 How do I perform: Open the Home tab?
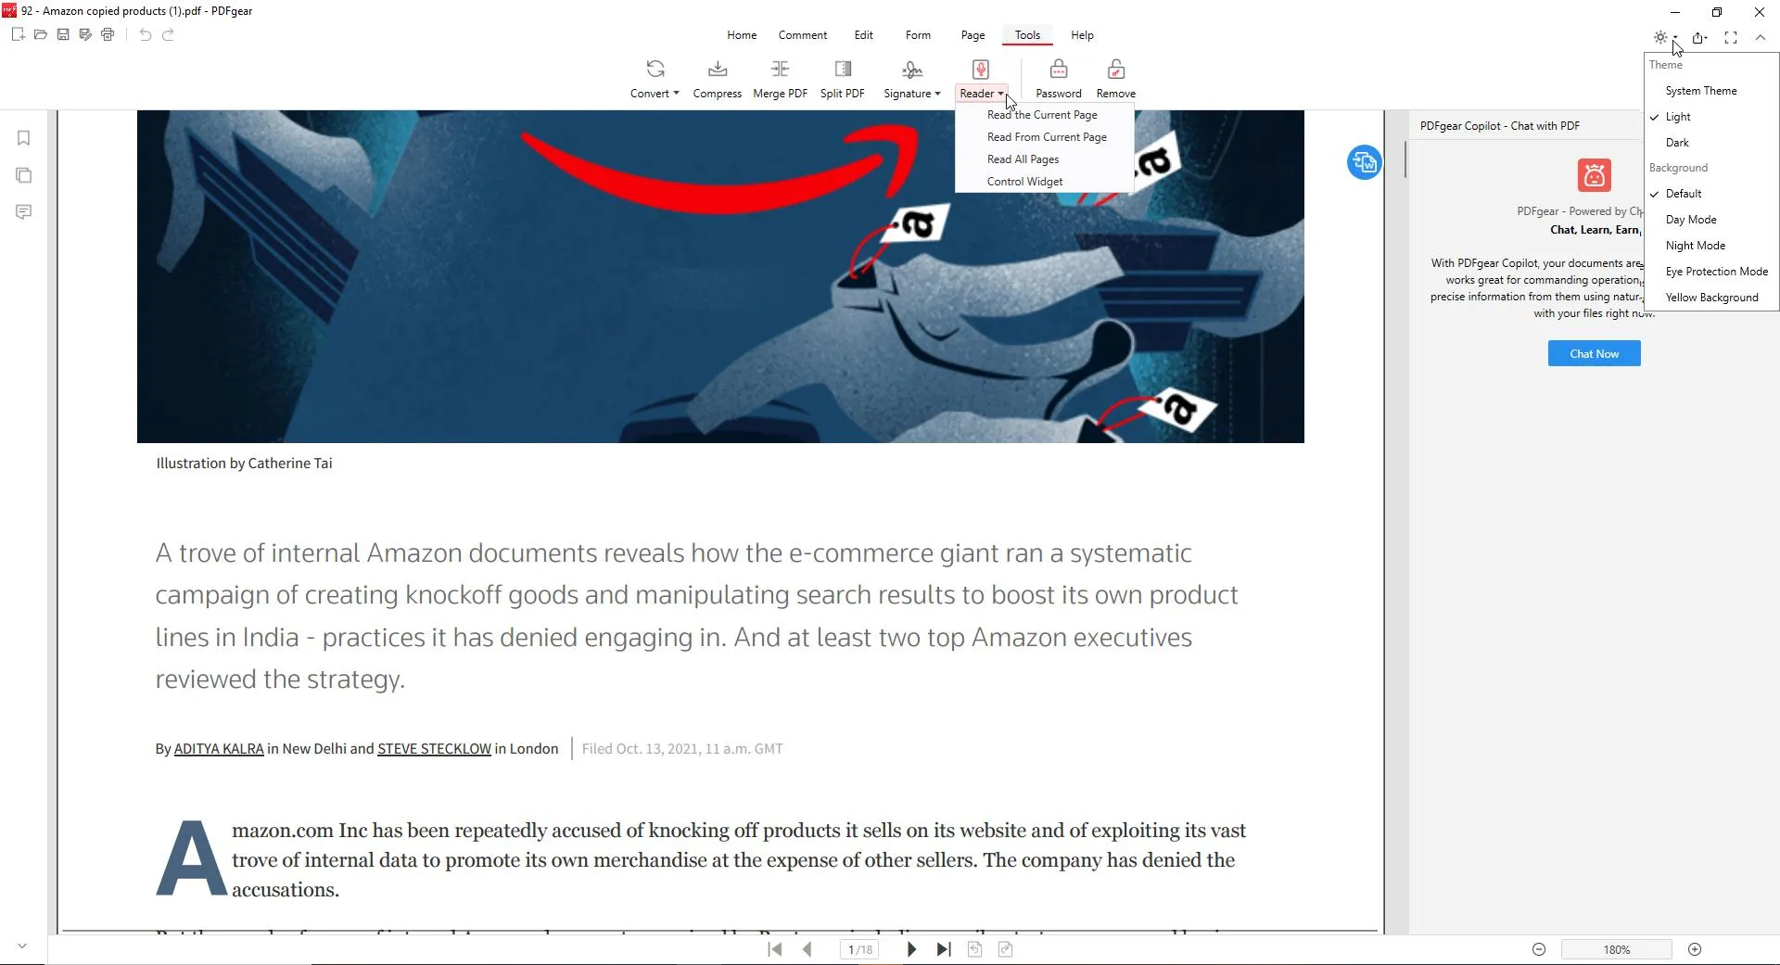click(742, 35)
